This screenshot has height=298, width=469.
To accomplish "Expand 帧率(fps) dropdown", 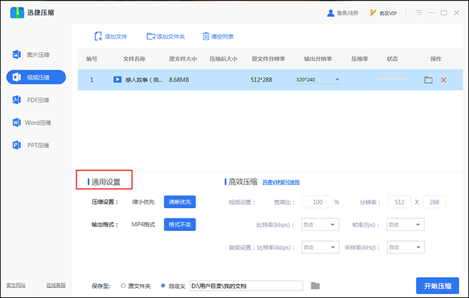I will (x=405, y=225).
